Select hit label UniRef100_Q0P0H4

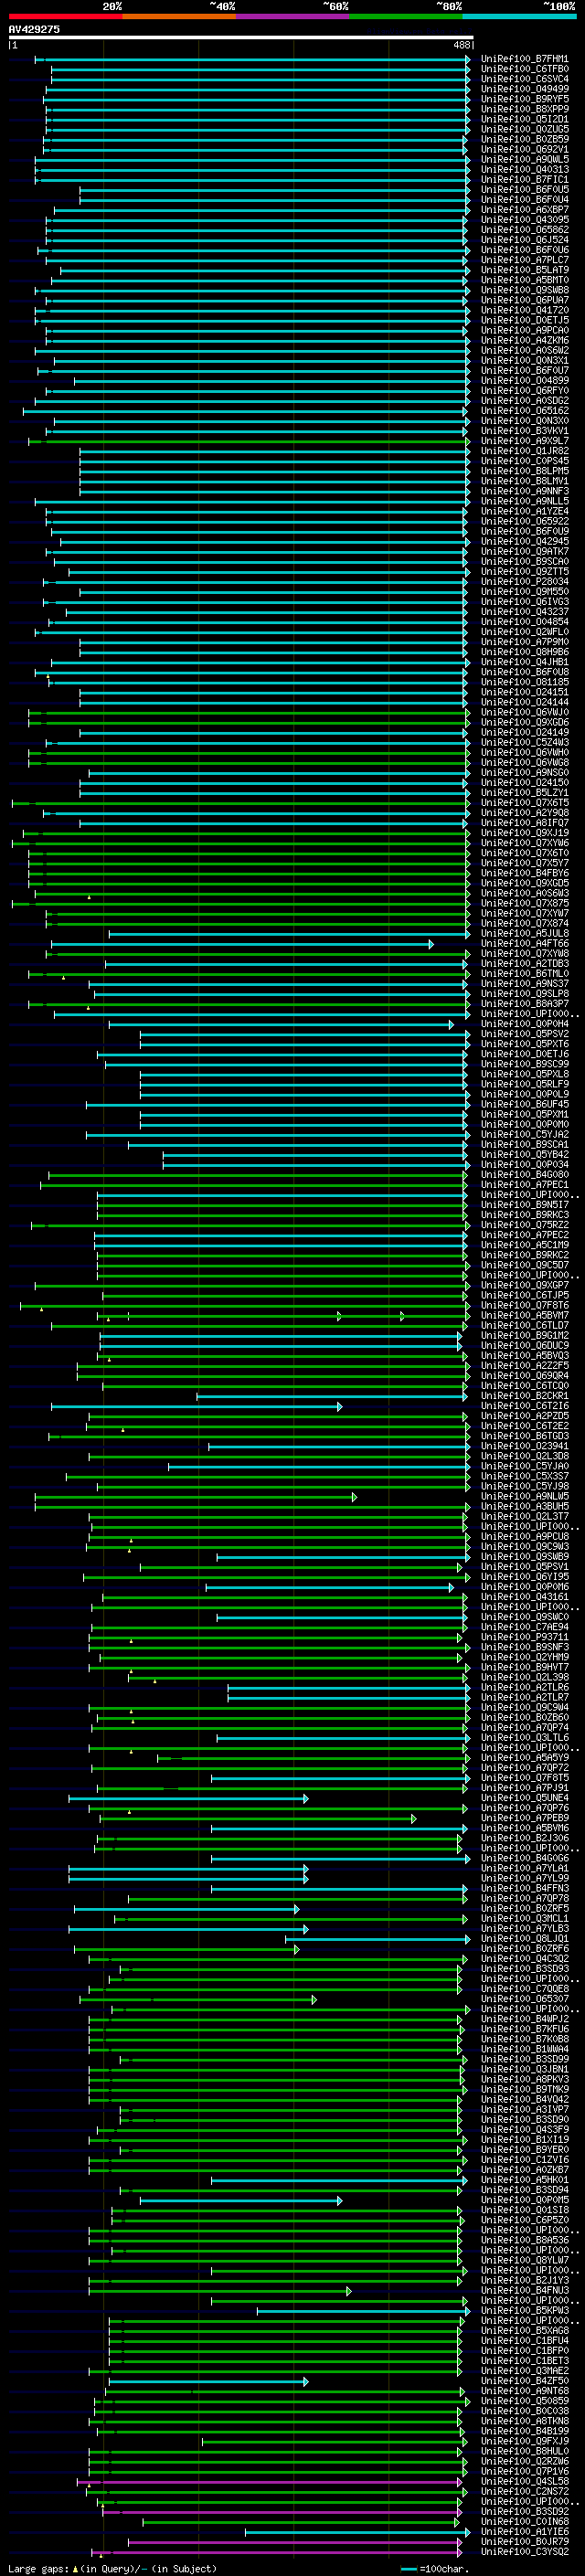point(524,1024)
